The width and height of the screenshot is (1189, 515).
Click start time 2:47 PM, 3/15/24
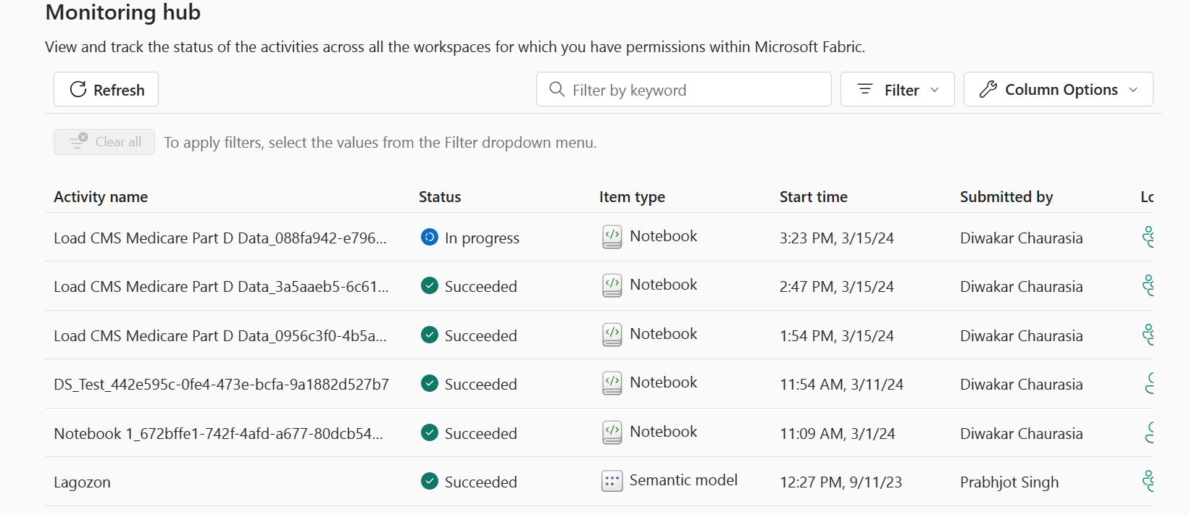pos(837,287)
